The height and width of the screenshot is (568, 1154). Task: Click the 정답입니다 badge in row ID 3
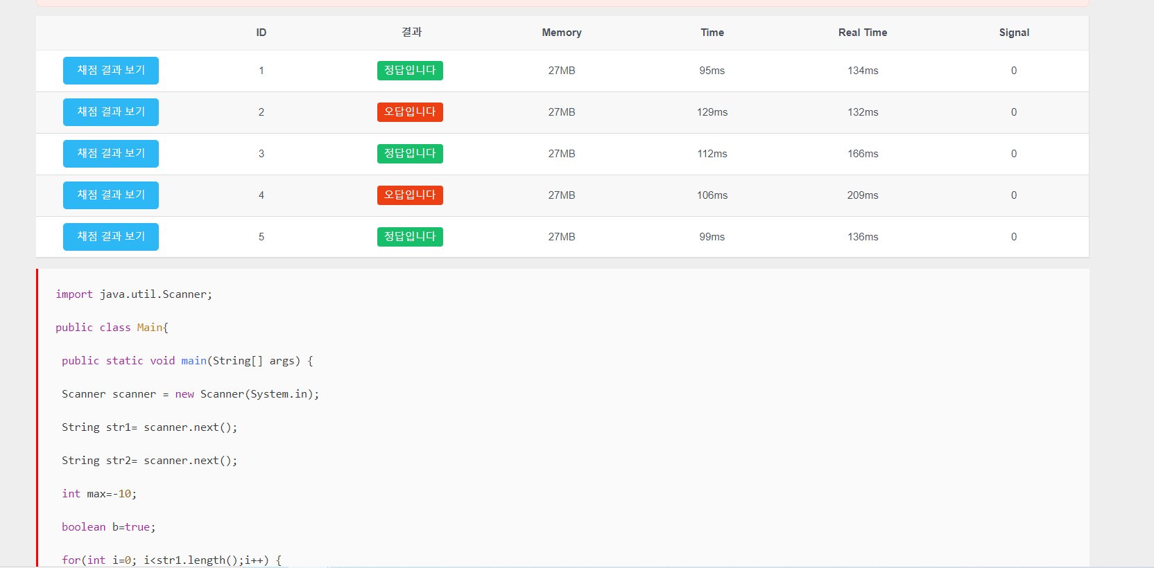click(x=410, y=154)
